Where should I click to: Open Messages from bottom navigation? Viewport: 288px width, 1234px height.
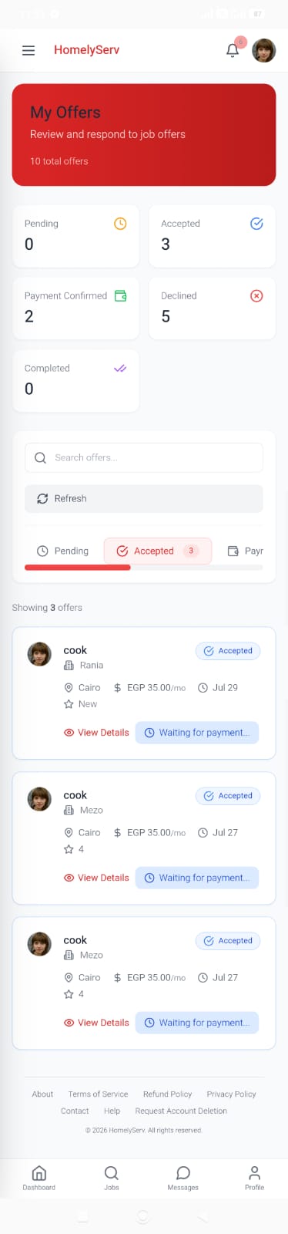[183, 1178]
